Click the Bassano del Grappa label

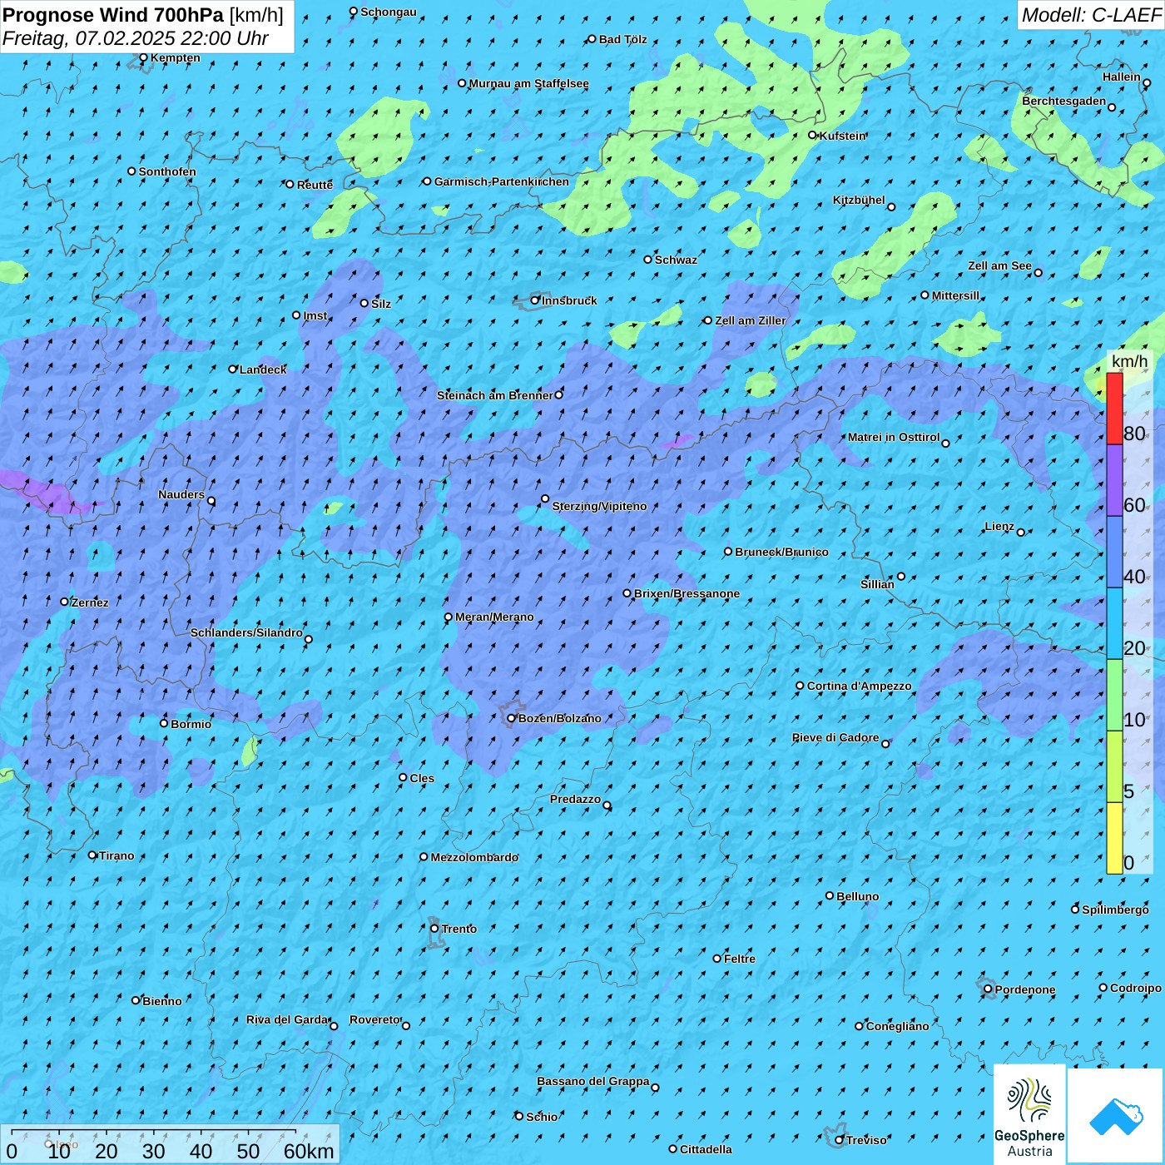[x=593, y=1081]
